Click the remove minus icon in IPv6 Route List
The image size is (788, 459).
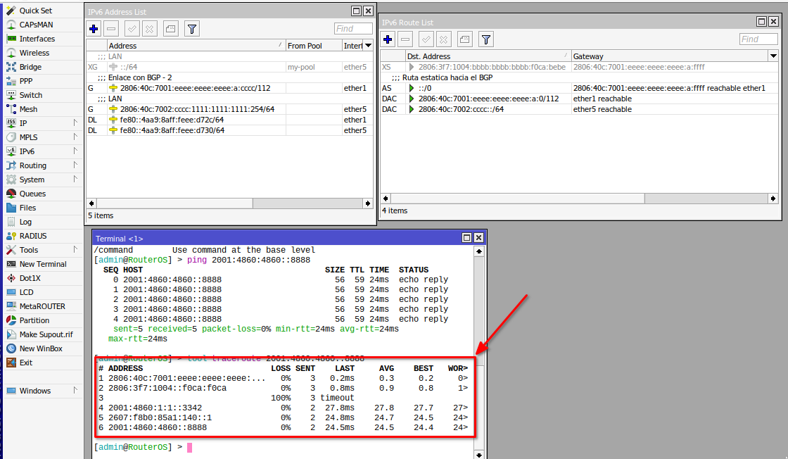point(406,39)
